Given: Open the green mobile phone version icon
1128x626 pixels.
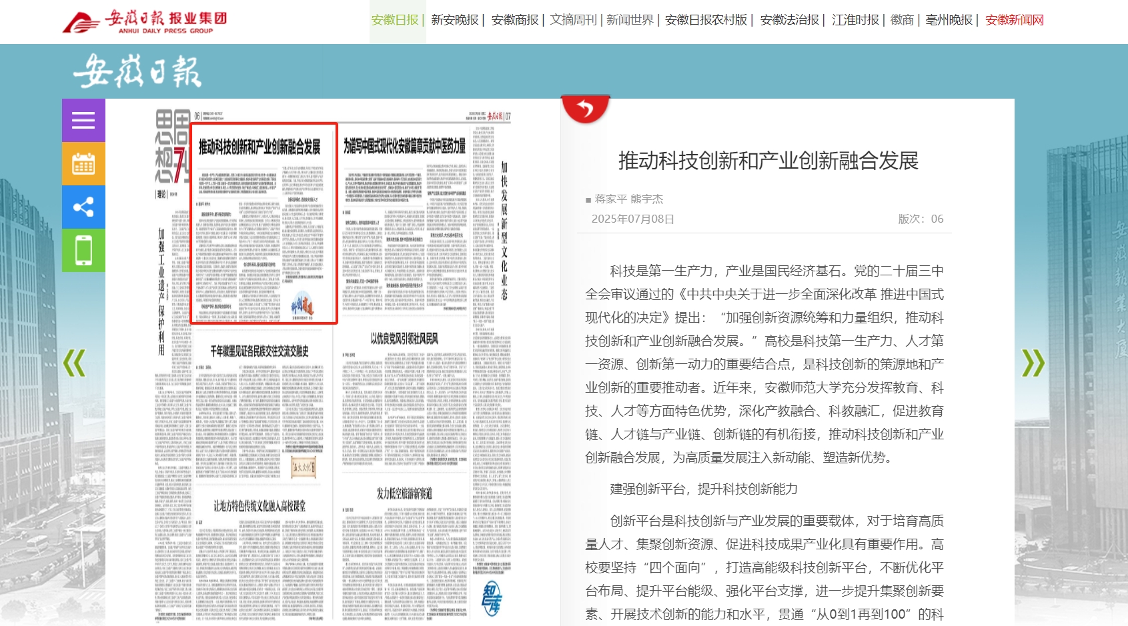Looking at the screenshot, I should 83,251.
